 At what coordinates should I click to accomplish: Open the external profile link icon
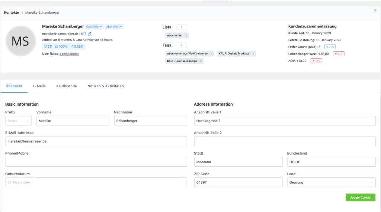(x=89, y=34)
